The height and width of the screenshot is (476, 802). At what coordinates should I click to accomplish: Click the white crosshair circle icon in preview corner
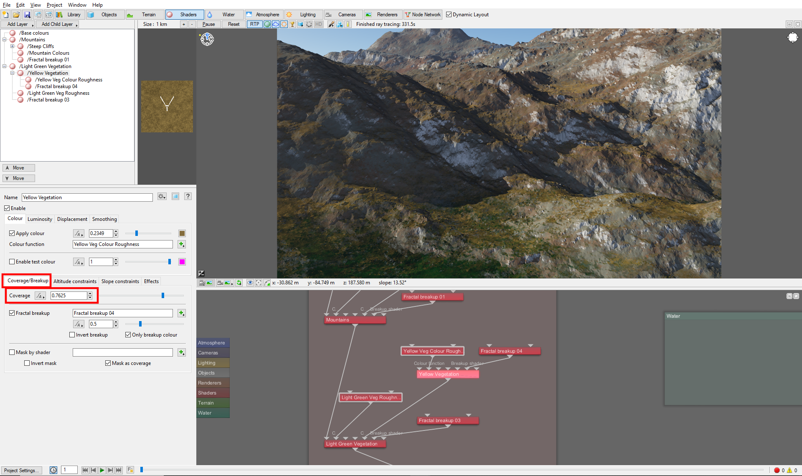point(792,38)
